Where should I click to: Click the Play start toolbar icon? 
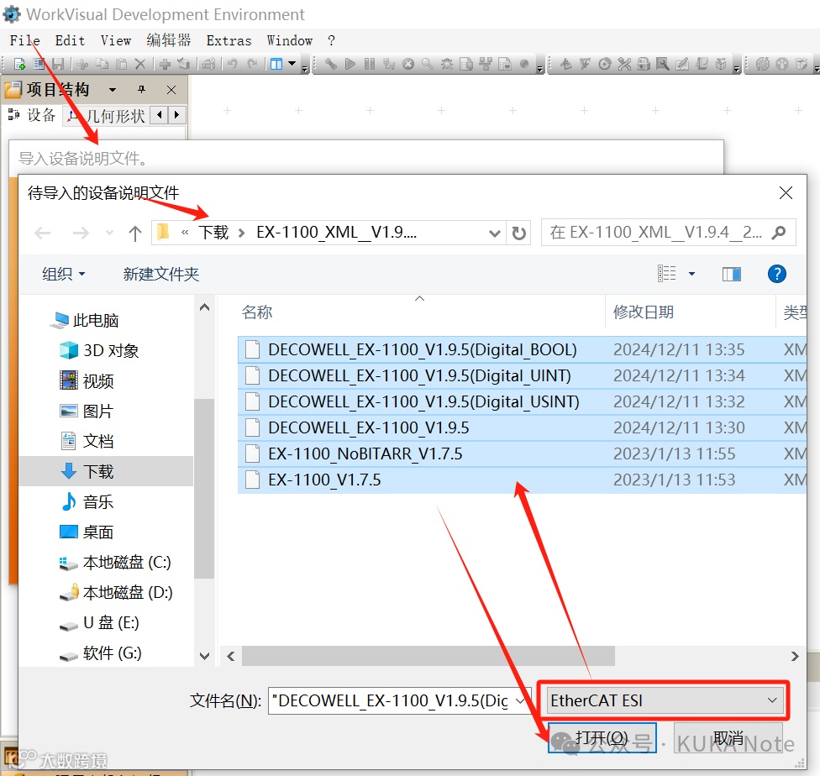pyautogui.click(x=350, y=65)
